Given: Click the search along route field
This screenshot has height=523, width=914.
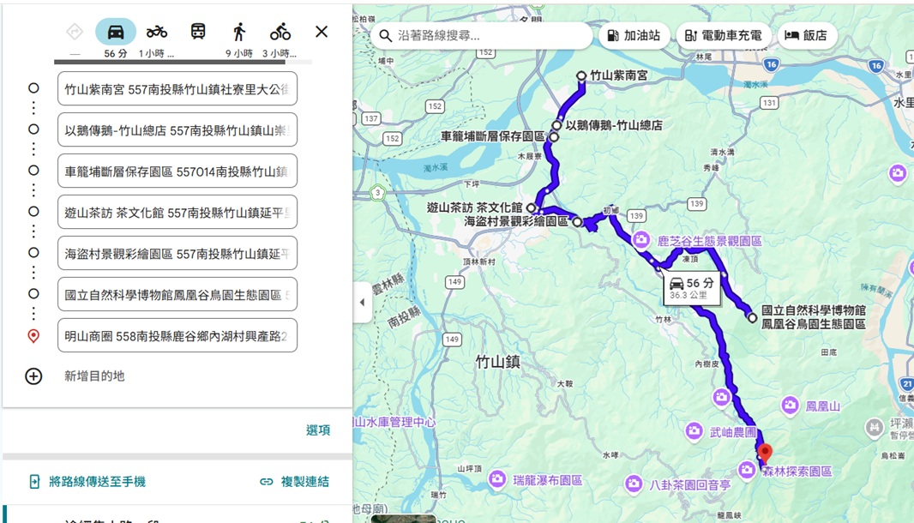Looking at the screenshot, I should pos(482,35).
